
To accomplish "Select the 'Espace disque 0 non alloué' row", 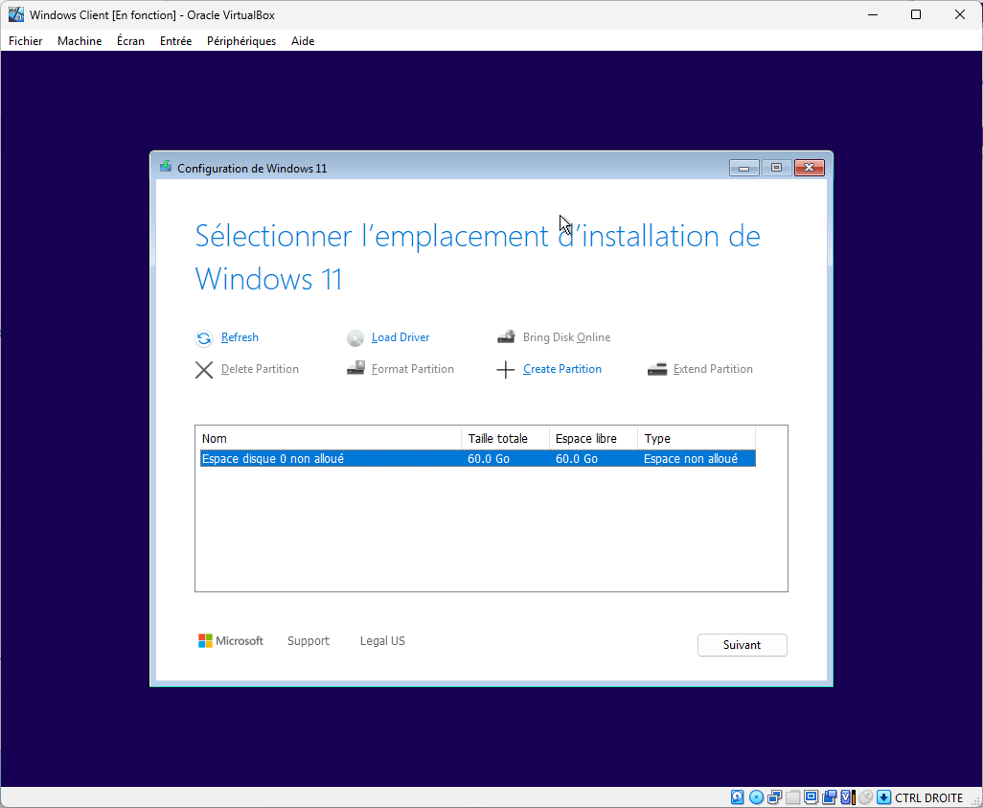I will tap(478, 458).
